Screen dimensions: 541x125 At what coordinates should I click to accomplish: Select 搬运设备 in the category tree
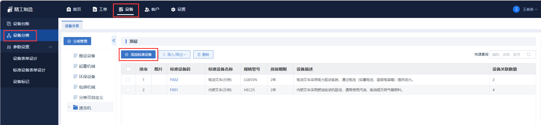pyautogui.click(x=87, y=56)
